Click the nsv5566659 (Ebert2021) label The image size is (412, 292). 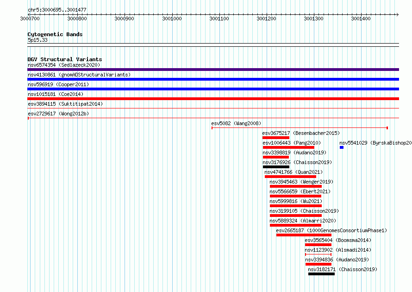(x=300, y=191)
